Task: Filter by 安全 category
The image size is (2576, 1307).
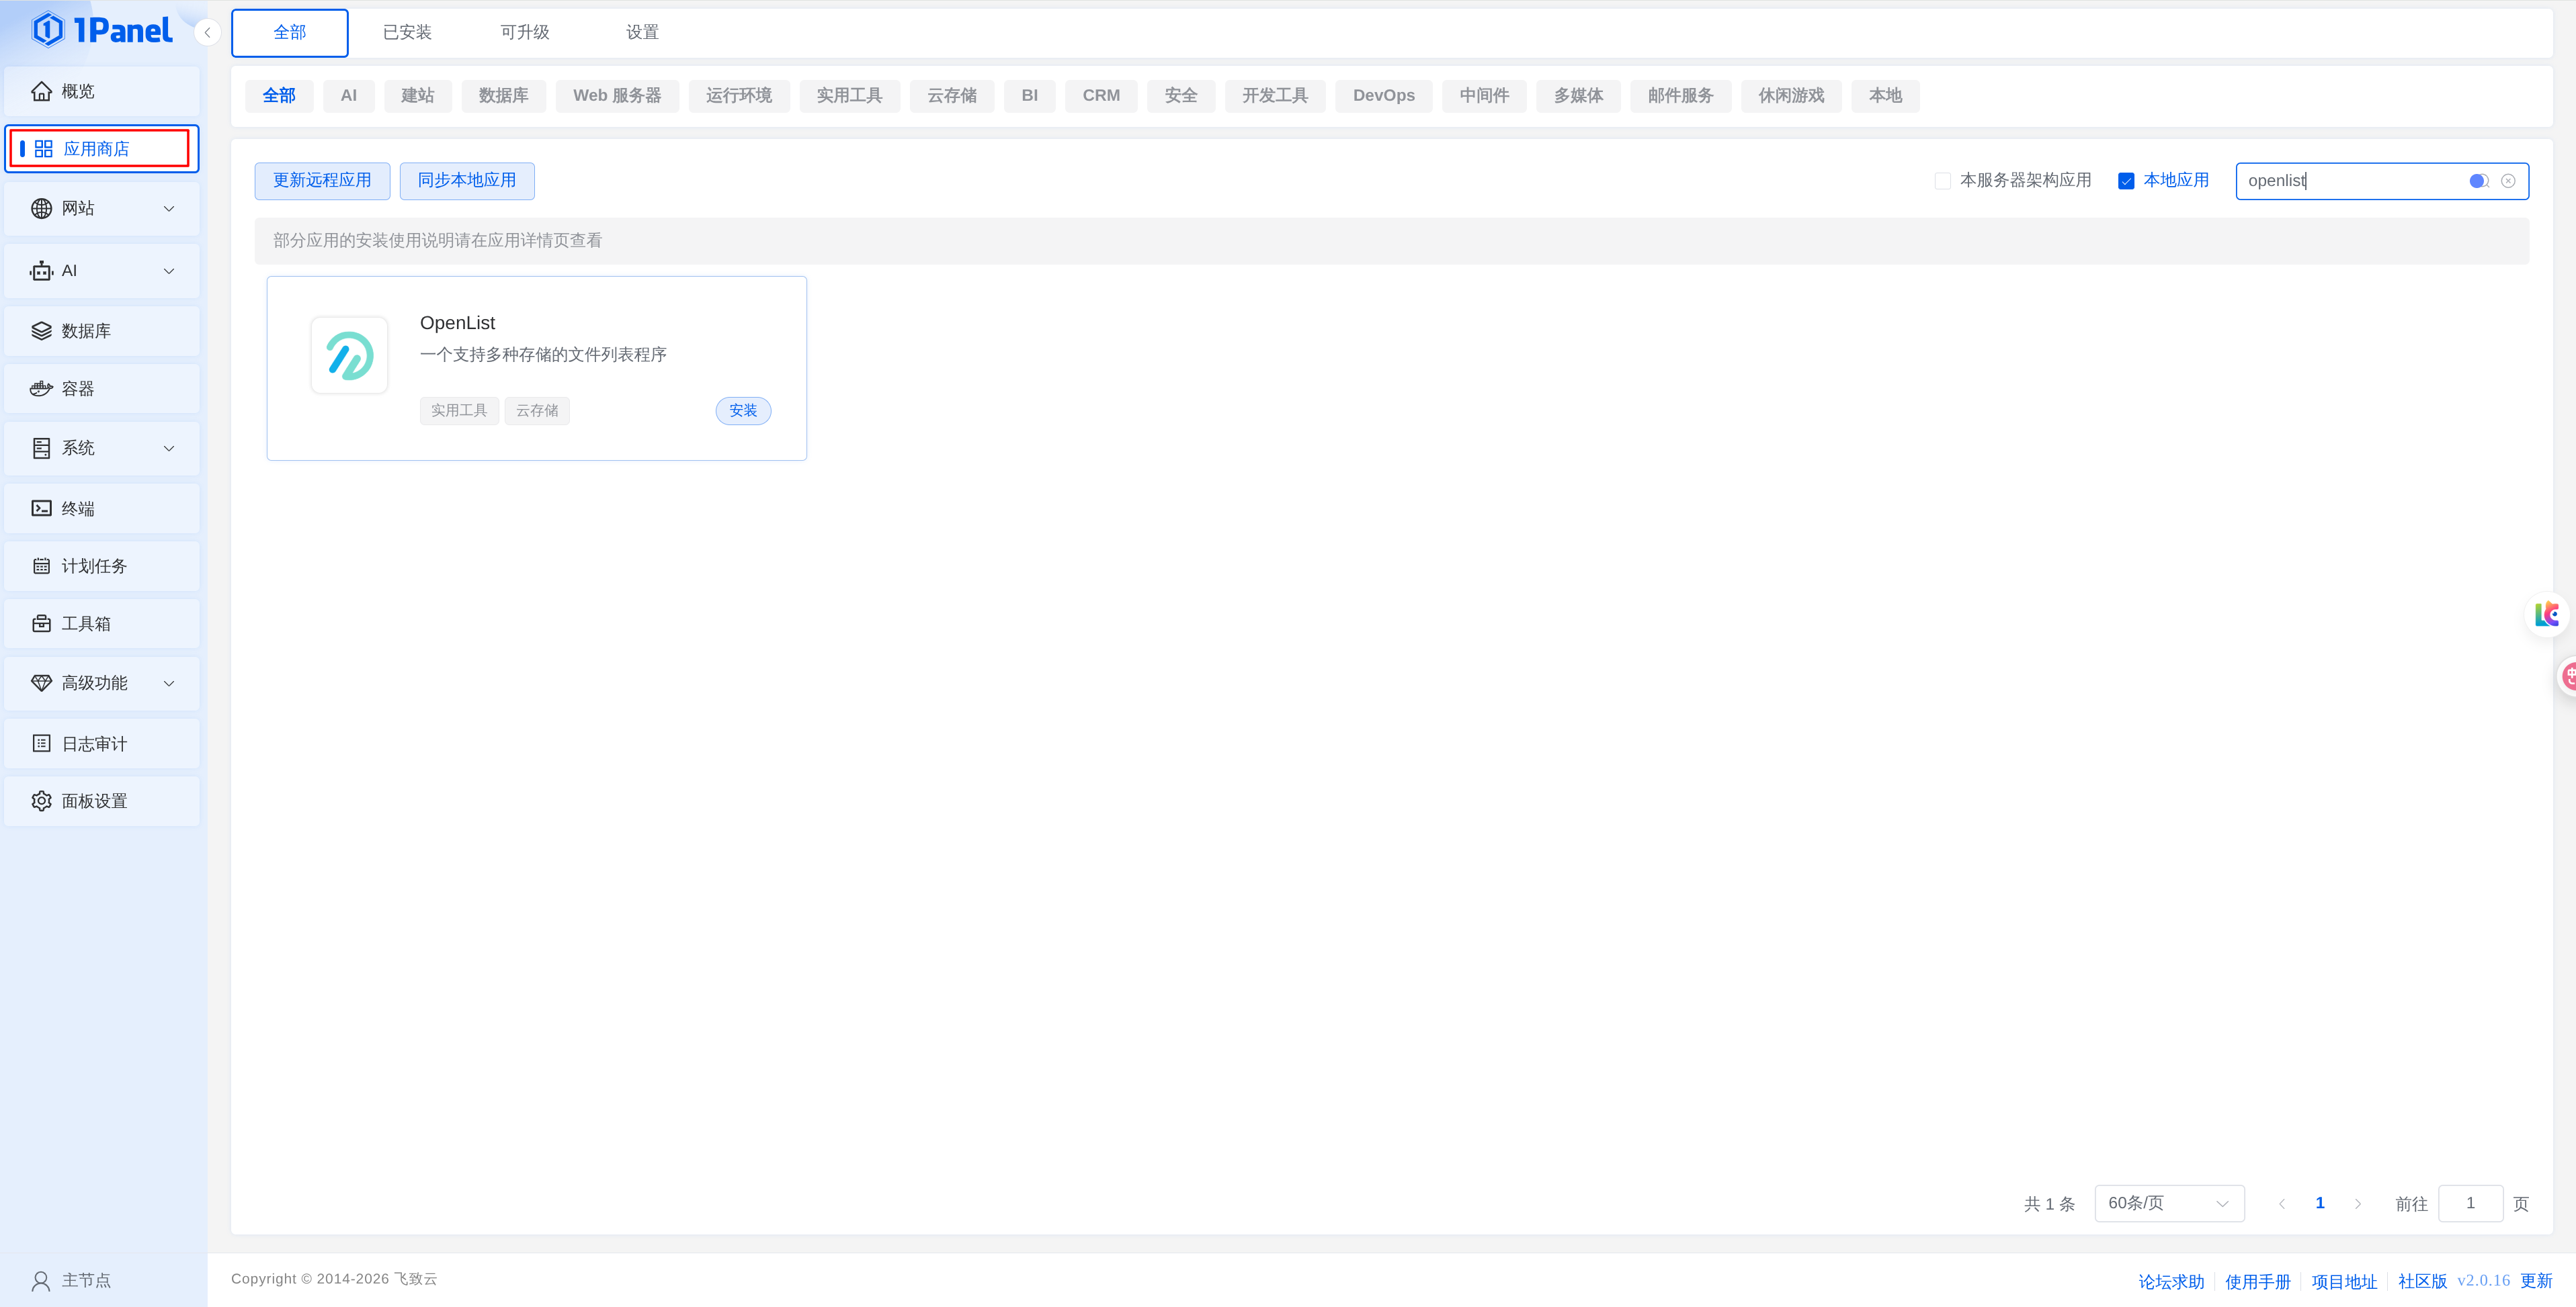Action: click(x=1181, y=96)
